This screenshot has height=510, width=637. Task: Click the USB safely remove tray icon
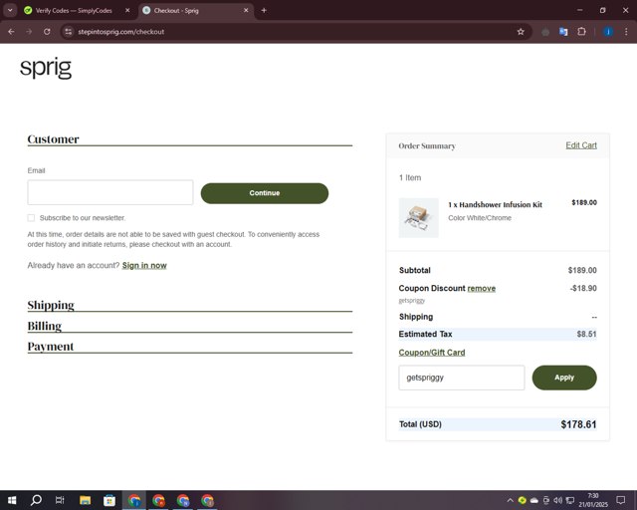[x=546, y=500]
